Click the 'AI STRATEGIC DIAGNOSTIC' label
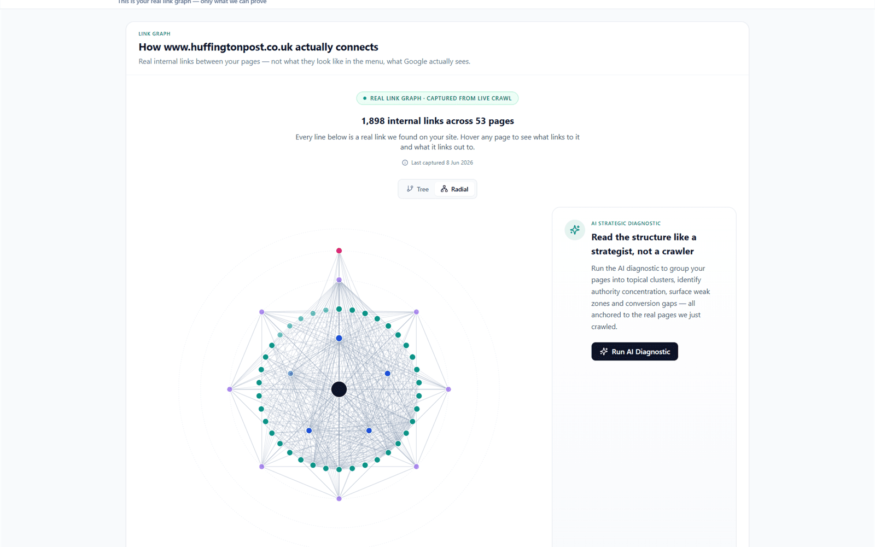Viewport: 875px width, 547px height. tap(626, 223)
